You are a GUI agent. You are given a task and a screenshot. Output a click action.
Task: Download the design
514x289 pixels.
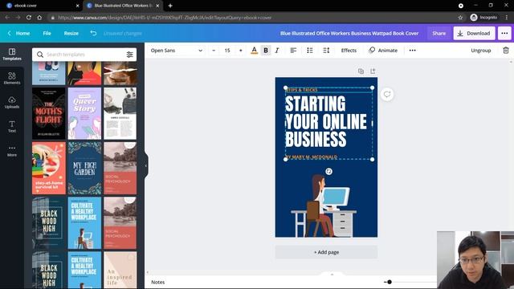click(x=474, y=33)
